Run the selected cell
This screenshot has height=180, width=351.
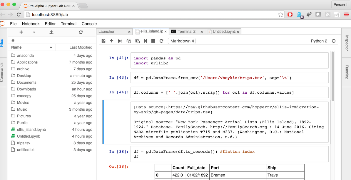click(x=146, y=41)
